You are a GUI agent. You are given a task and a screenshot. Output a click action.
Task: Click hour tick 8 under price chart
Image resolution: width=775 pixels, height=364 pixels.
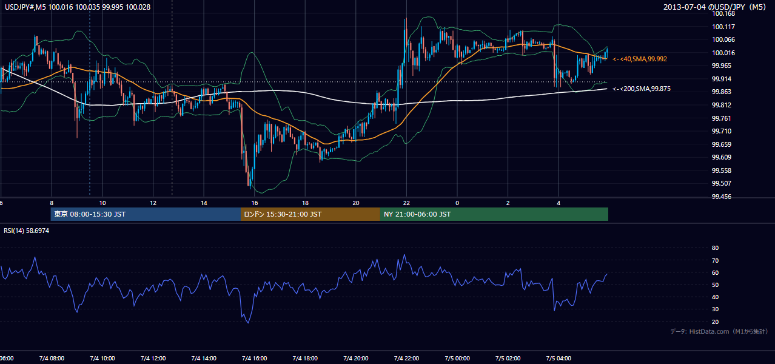pyautogui.click(x=52, y=203)
